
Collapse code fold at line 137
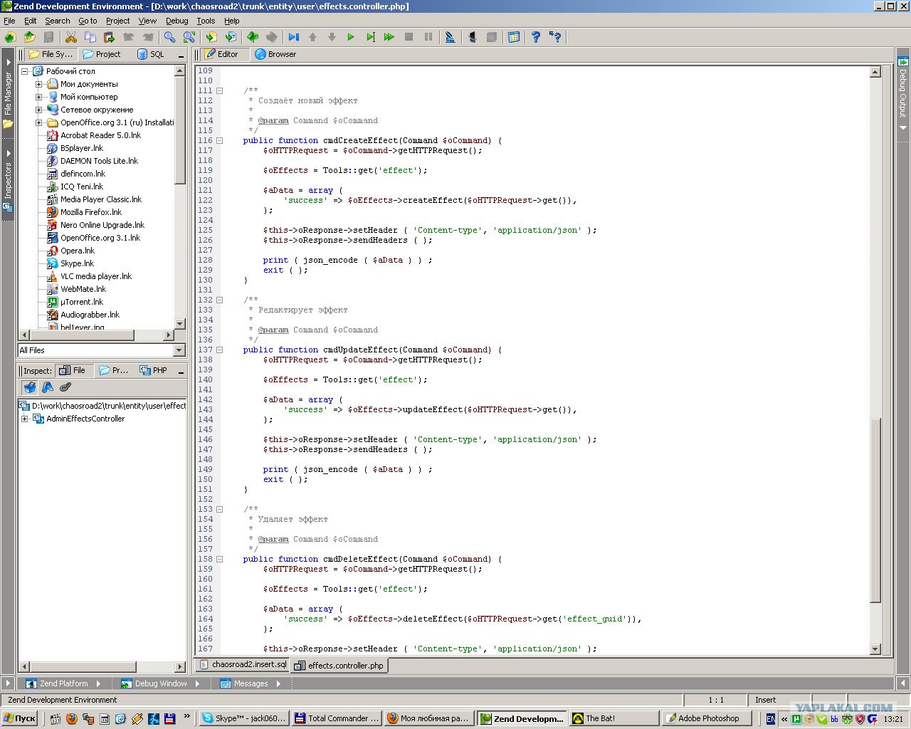coord(219,350)
